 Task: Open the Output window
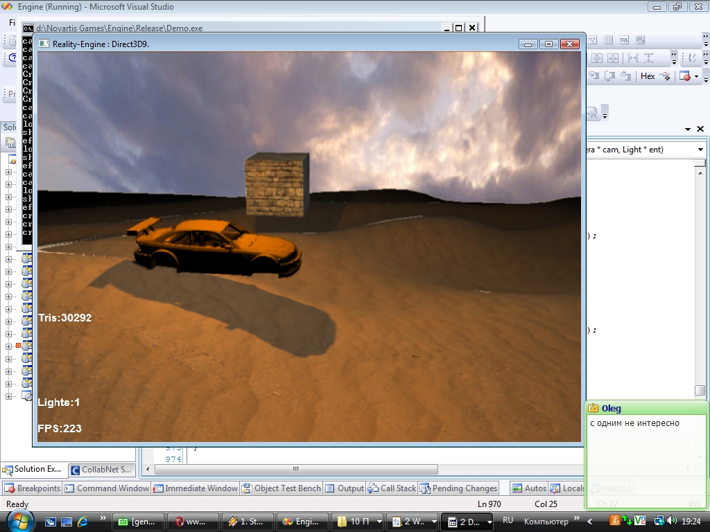coord(345,488)
